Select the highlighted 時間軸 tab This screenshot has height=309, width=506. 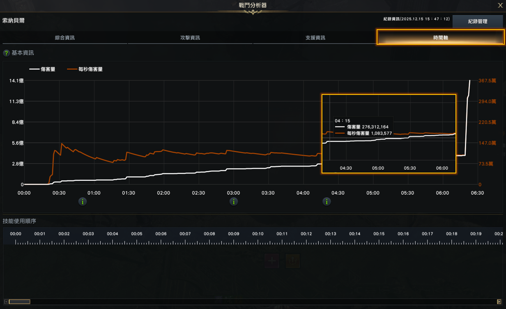point(440,37)
